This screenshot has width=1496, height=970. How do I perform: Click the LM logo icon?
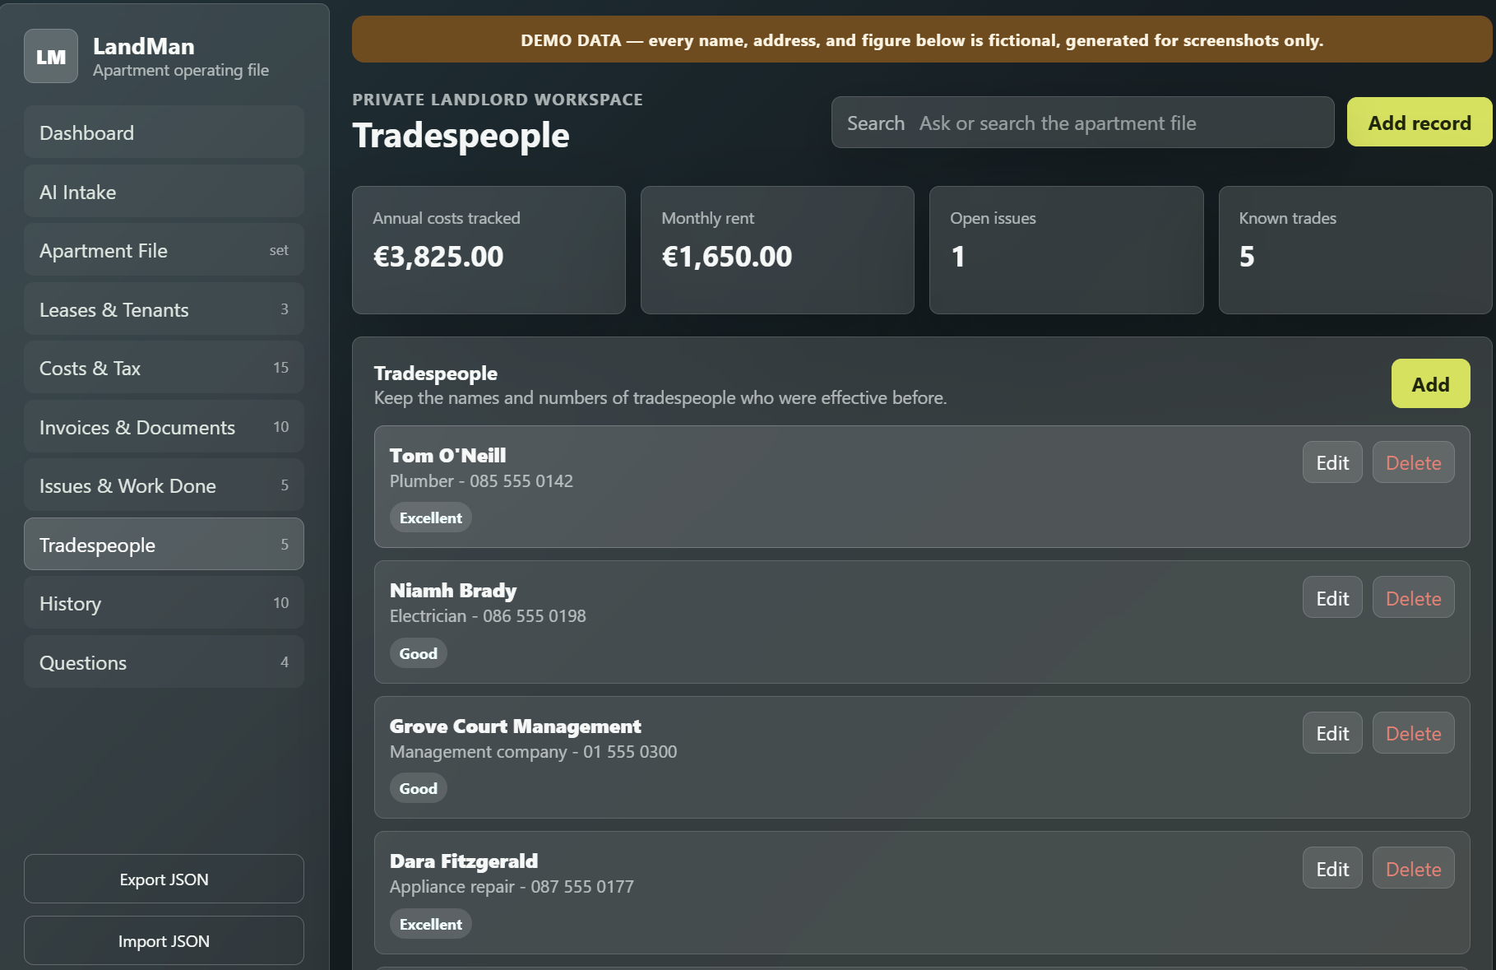pos(51,56)
